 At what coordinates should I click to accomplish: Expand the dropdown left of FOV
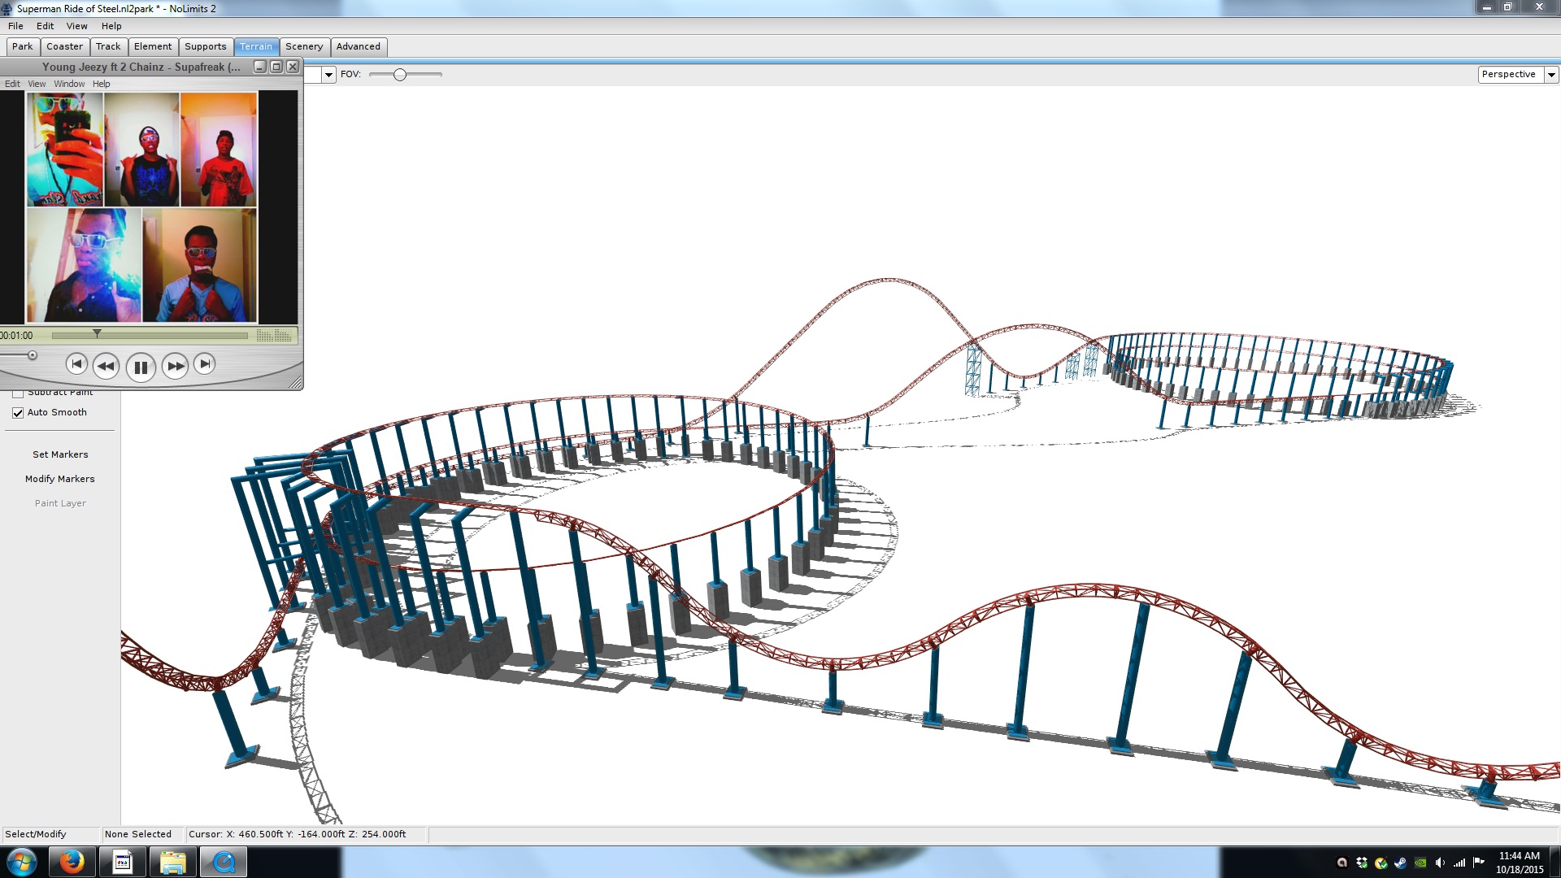tap(328, 75)
